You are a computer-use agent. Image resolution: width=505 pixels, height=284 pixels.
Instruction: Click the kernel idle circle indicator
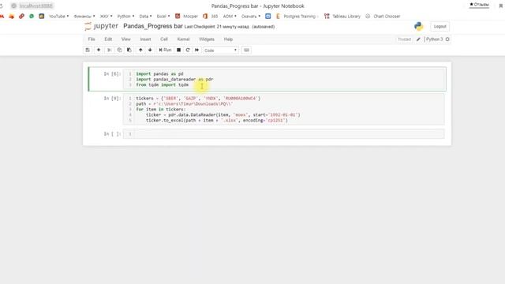point(447,39)
